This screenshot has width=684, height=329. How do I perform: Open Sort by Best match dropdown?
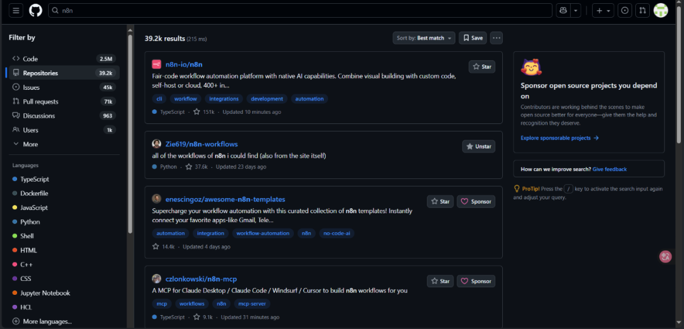424,38
